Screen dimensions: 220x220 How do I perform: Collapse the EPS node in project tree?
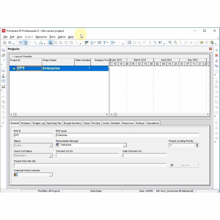[14, 68]
